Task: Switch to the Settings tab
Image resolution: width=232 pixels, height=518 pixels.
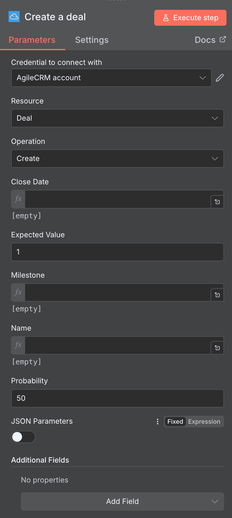Action: click(x=92, y=40)
